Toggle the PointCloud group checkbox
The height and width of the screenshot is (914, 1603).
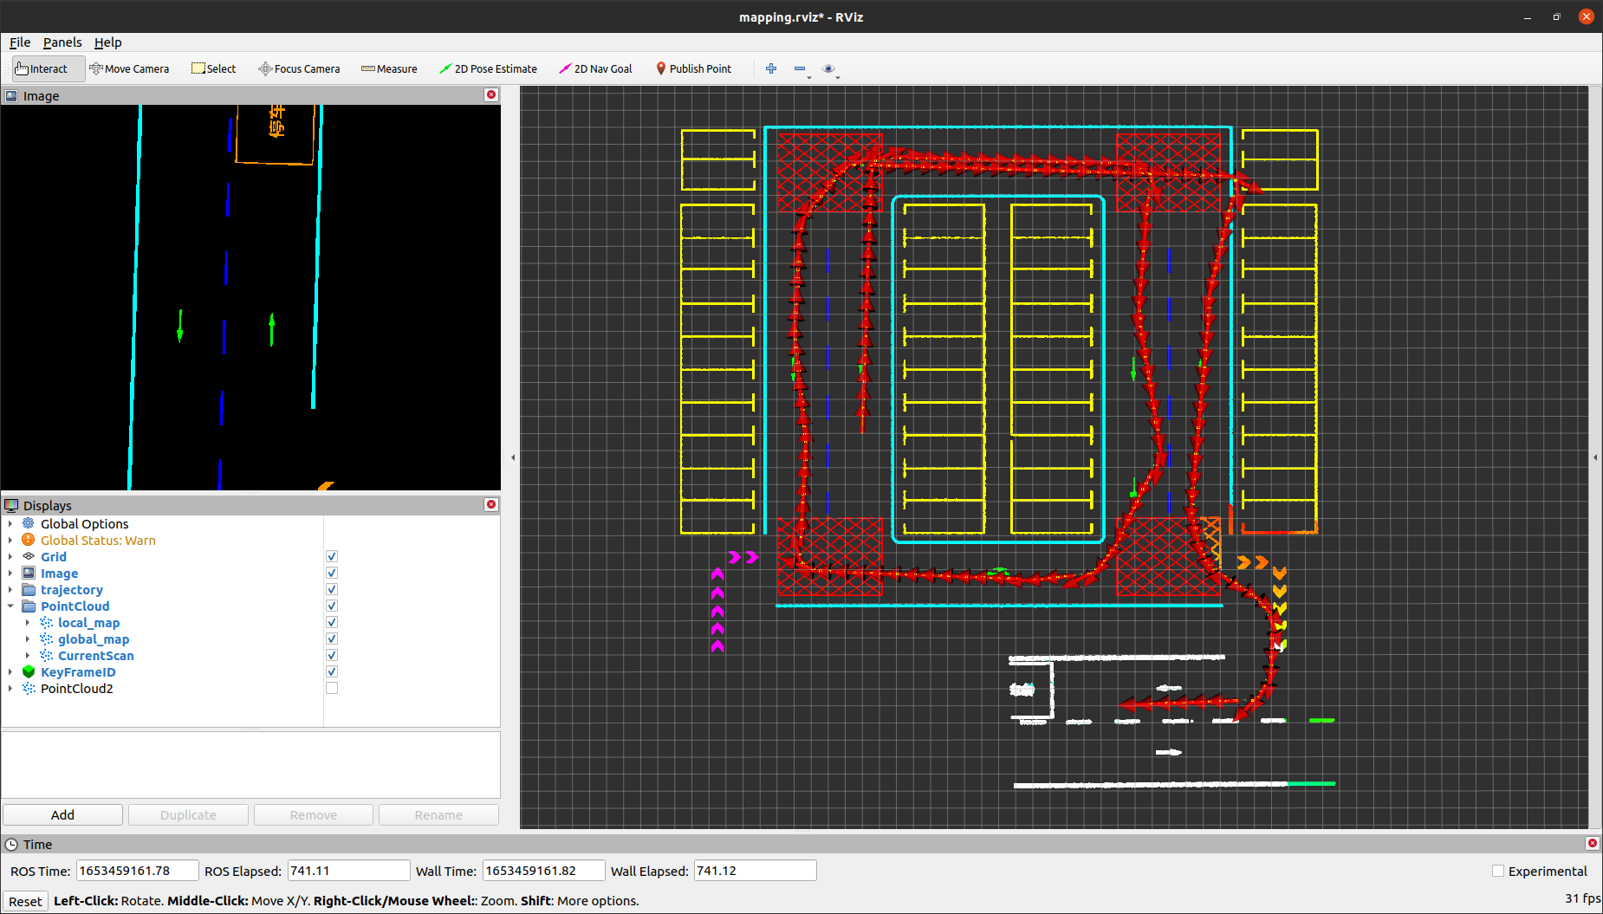tap(332, 606)
